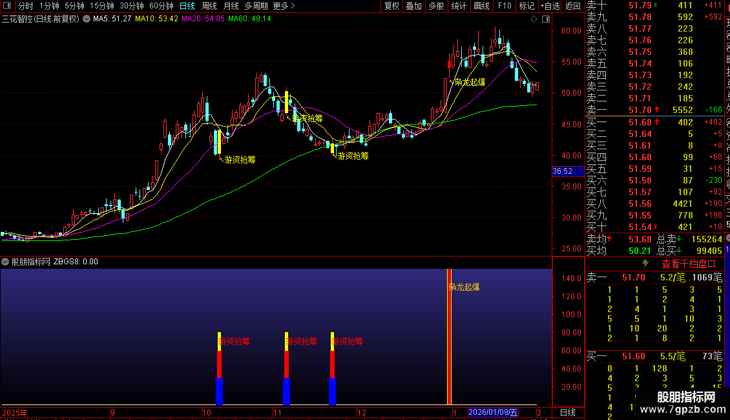Select the 15分钟 period
The height and width of the screenshot is (420, 730).
coord(102,6)
